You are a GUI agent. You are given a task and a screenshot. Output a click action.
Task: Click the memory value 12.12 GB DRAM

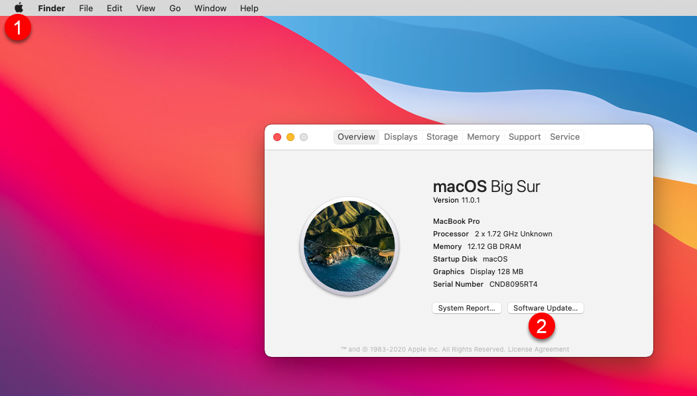(494, 246)
